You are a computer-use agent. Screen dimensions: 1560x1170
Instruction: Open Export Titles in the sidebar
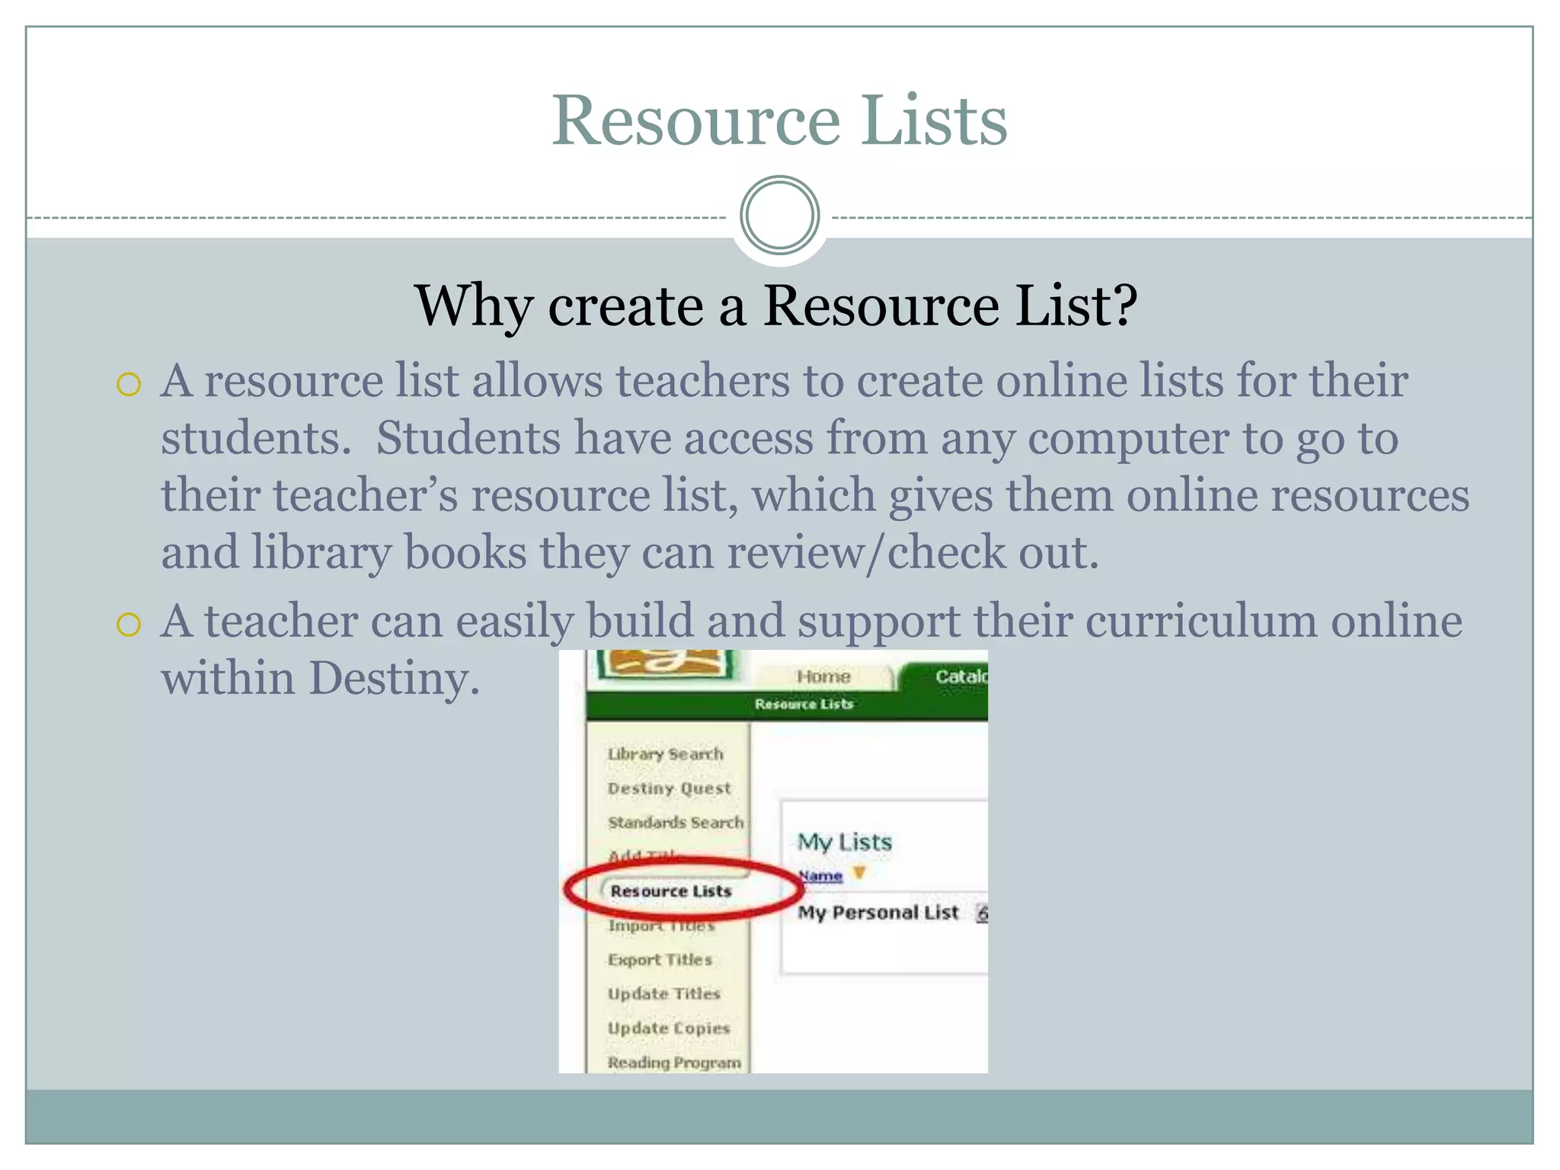pos(660,960)
